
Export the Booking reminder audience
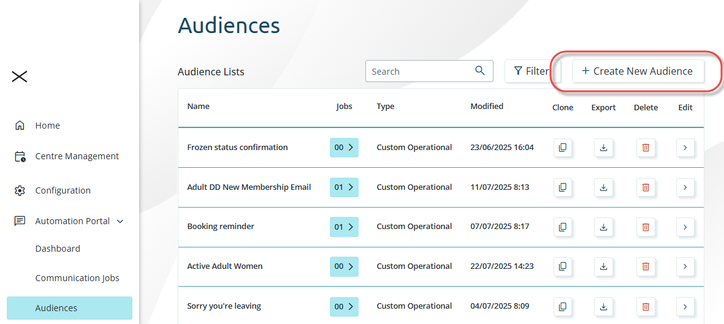point(603,227)
